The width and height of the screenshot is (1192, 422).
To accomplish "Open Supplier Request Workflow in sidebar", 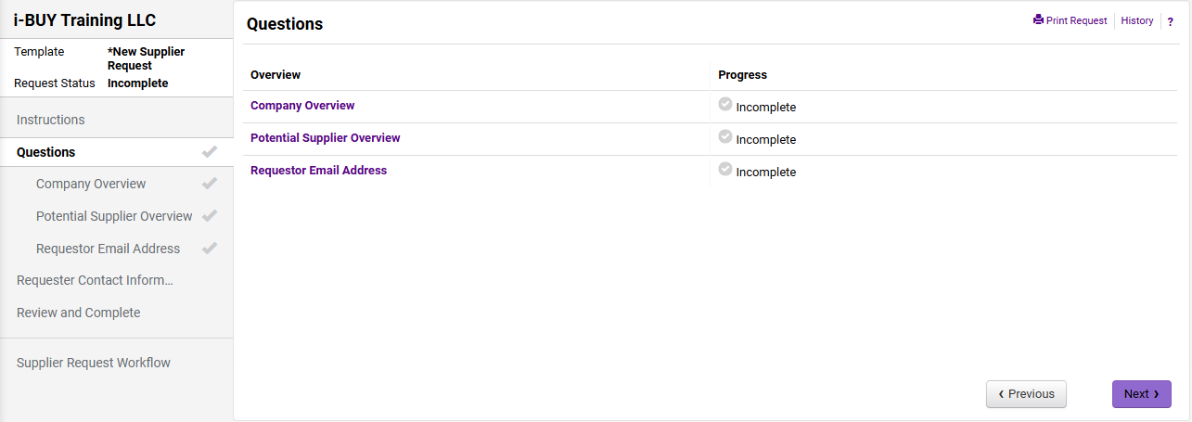I will click(x=94, y=363).
